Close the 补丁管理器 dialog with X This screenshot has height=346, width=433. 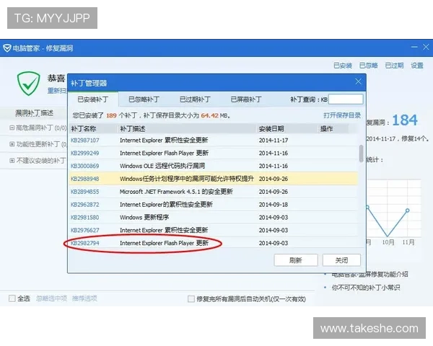(x=358, y=81)
